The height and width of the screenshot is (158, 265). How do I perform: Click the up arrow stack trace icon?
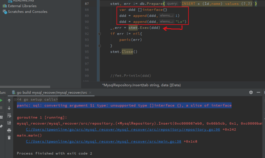pyautogui.click(x=9, y=101)
